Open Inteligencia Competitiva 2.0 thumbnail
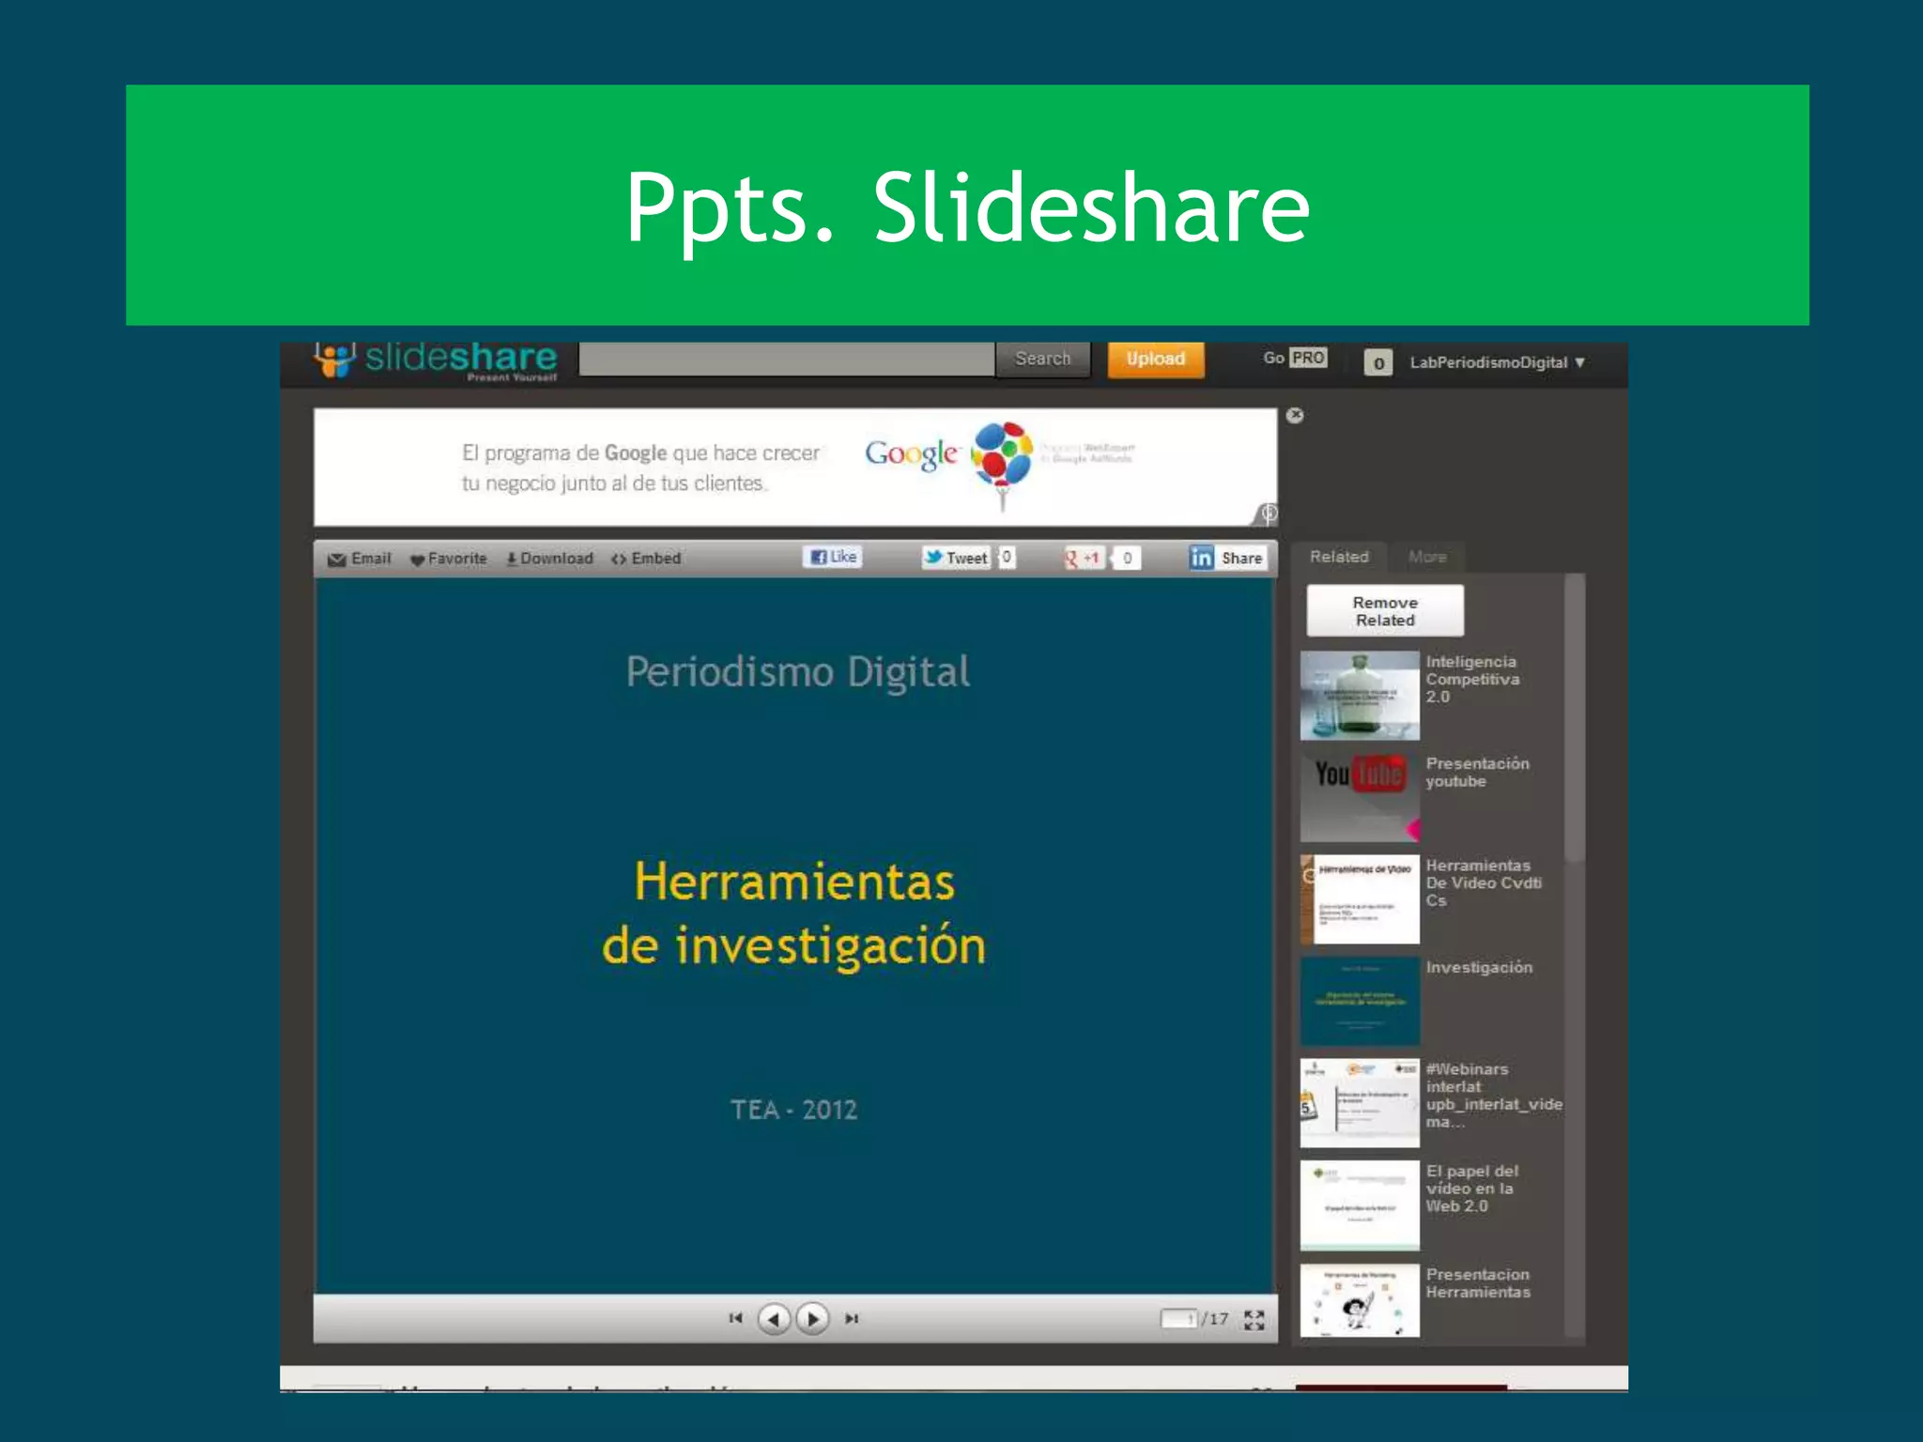The width and height of the screenshot is (1923, 1442). pyautogui.click(x=1360, y=696)
